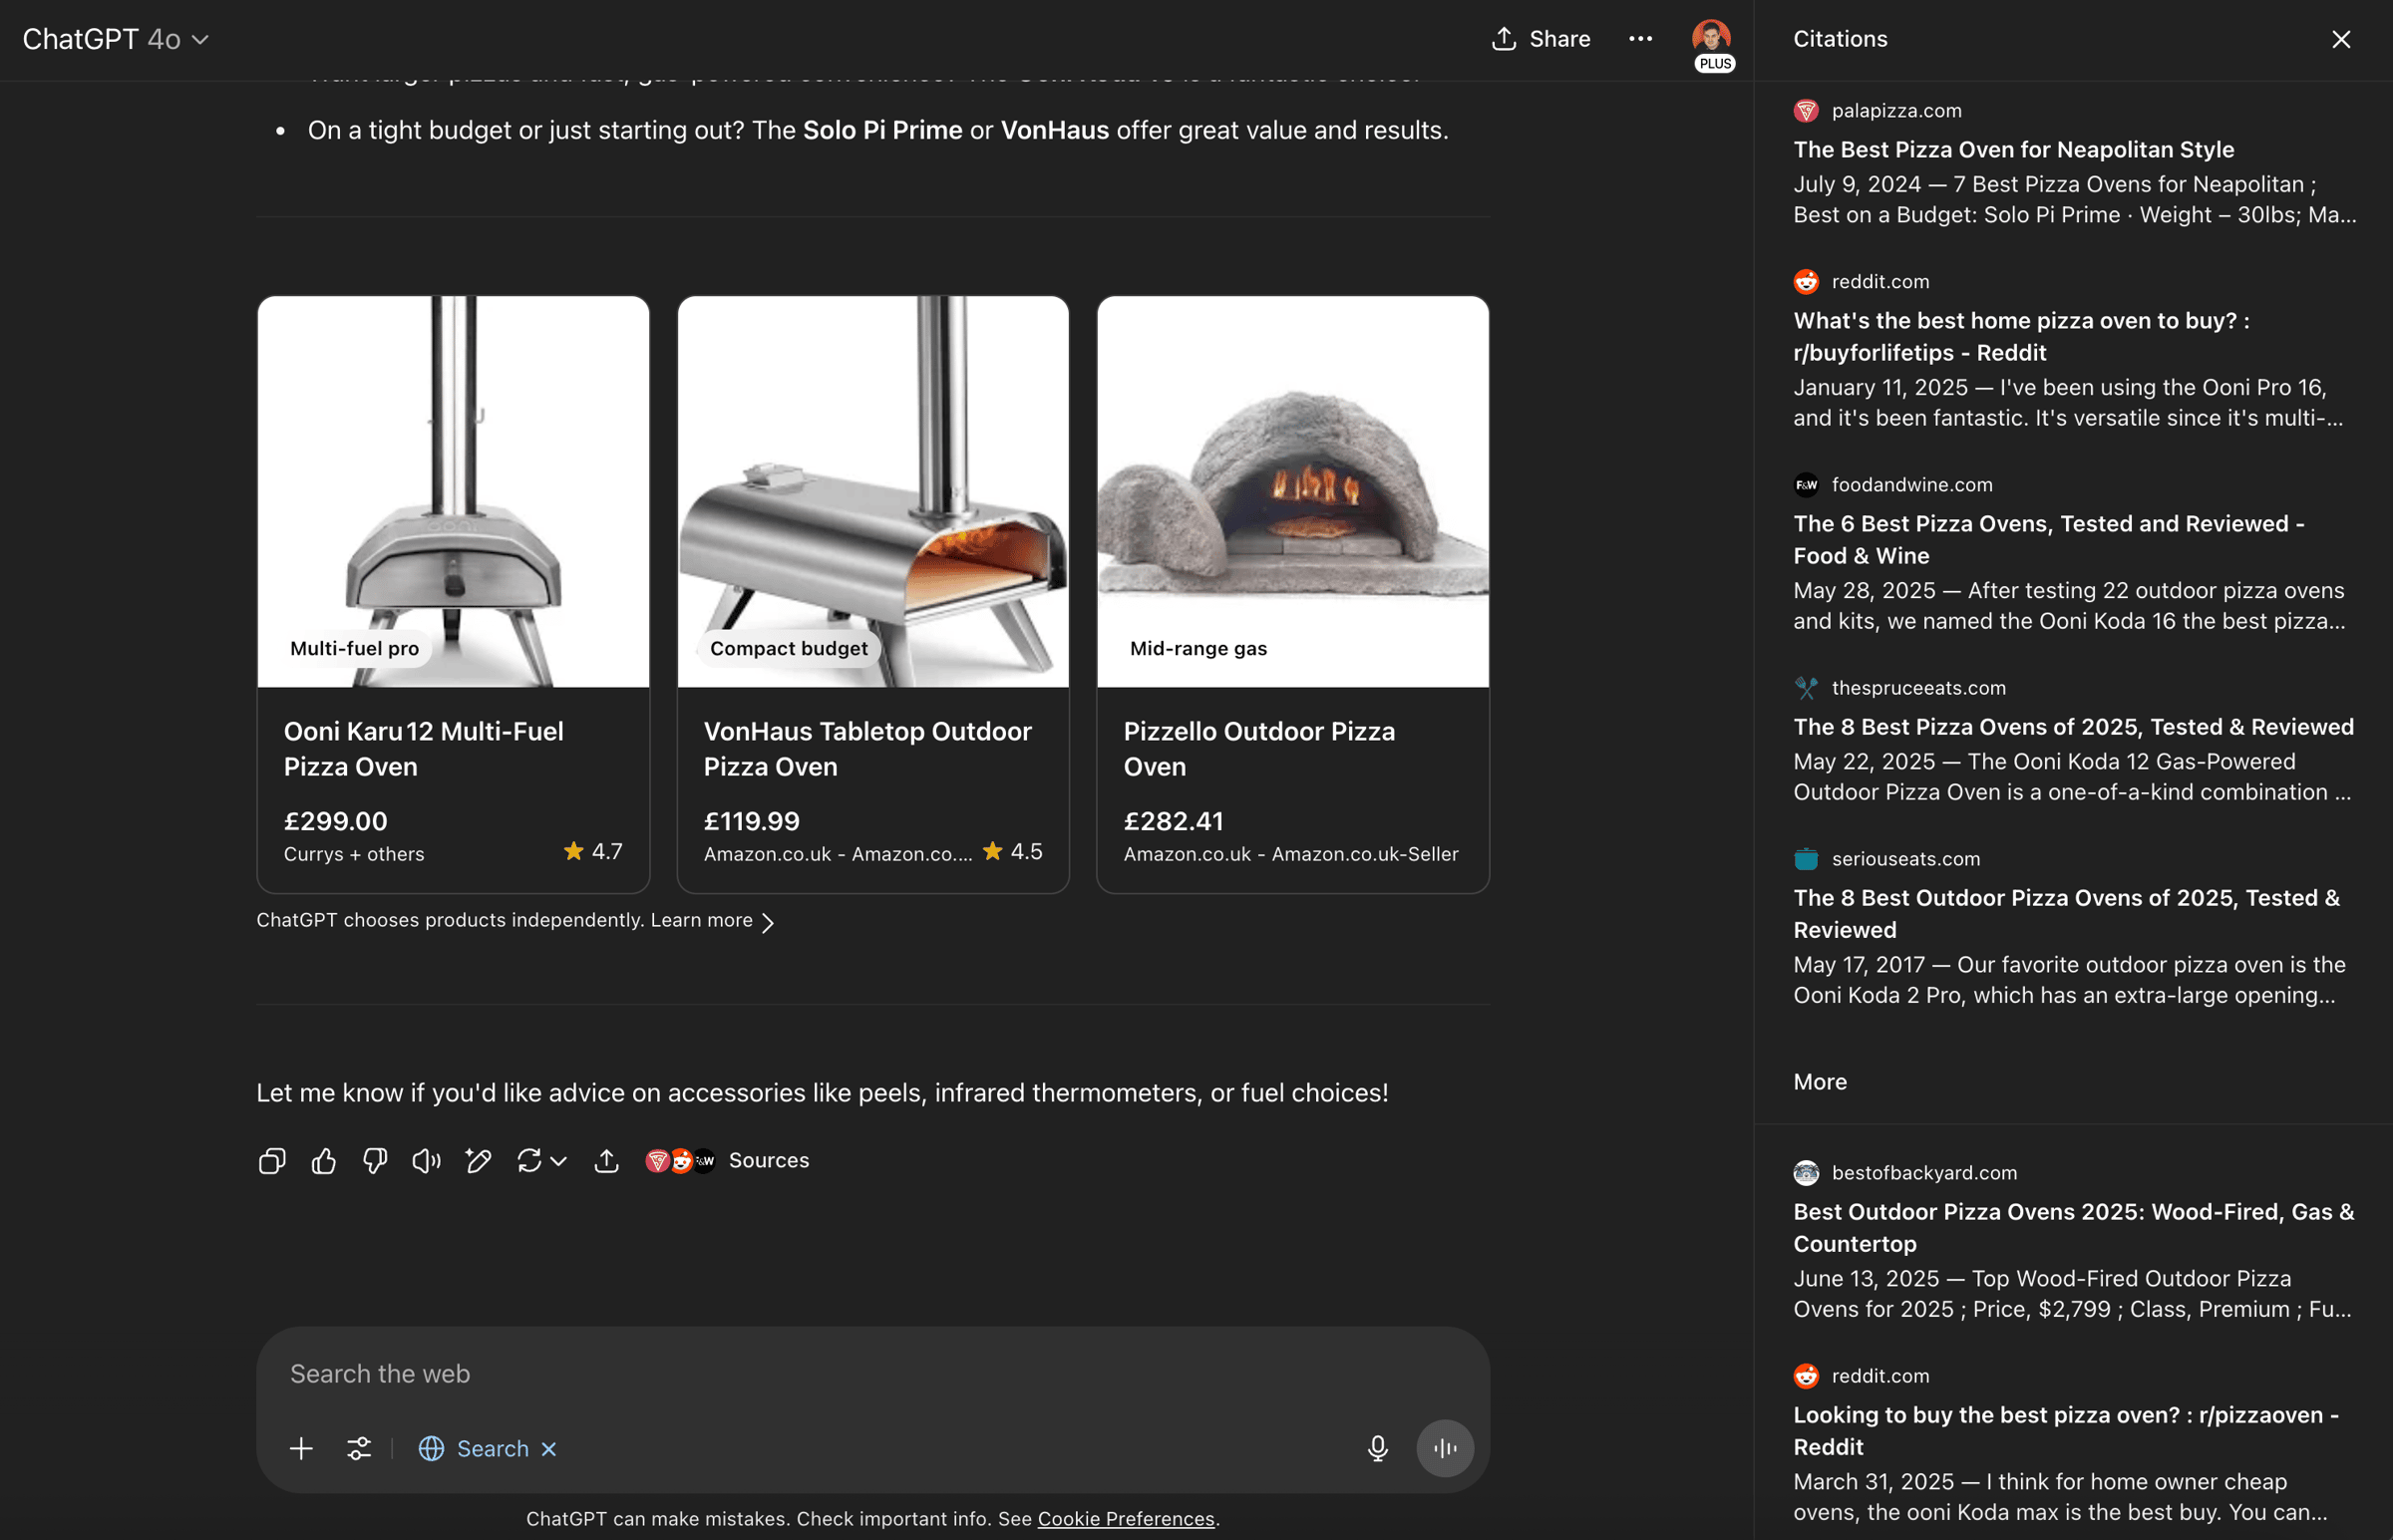Click the Ooni Karu 12 Multi-Fuel title
2393x1540 pixels.
click(x=424, y=749)
